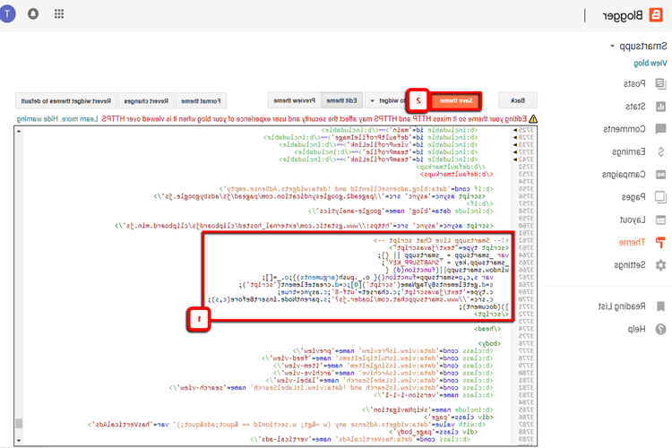This screenshot has height=448, width=672.
Task: Open the account avatar labeled T
Action: tap(8, 14)
